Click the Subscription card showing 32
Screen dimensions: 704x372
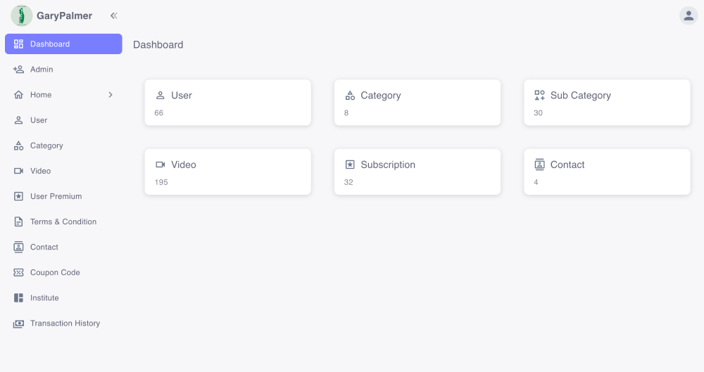pos(417,172)
